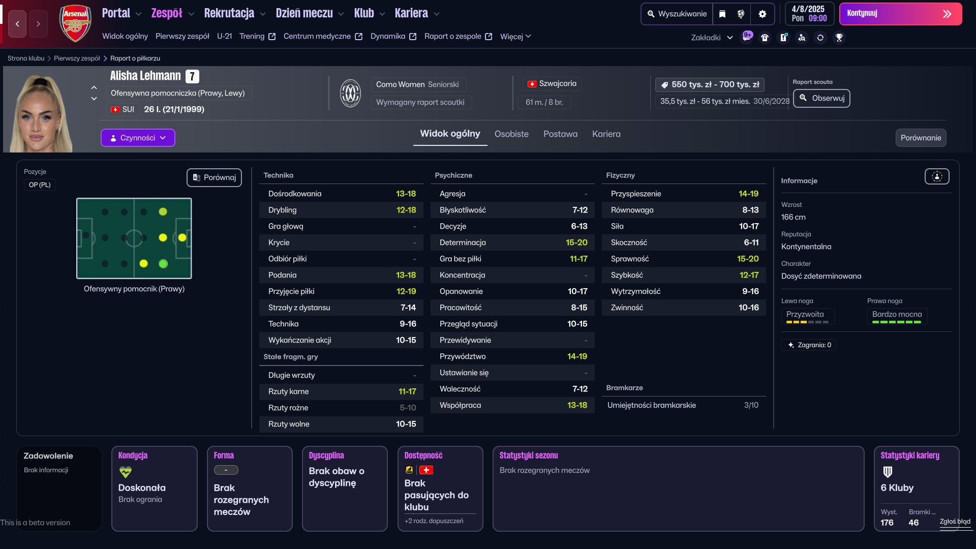Open the world/globe icon near settings
Image resolution: width=976 pixels, height=549 pixels.
point(742,14)
